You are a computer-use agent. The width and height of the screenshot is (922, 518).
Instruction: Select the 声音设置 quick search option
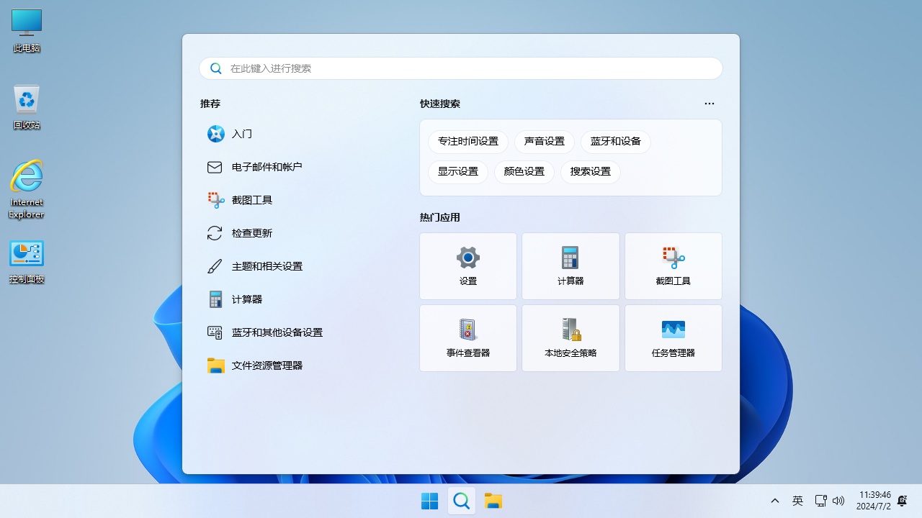544,142
